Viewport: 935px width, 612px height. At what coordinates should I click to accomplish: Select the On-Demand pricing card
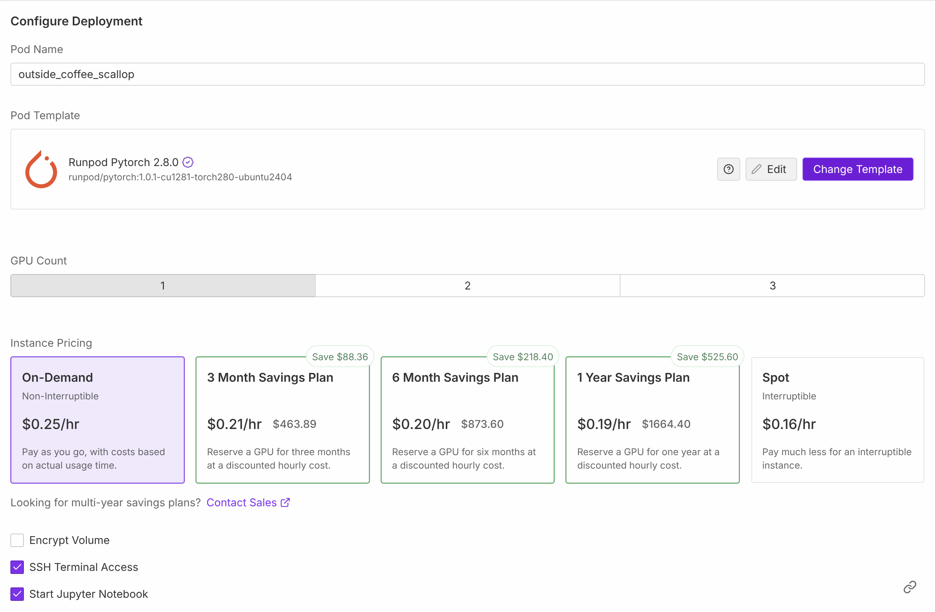coord(97,420)
